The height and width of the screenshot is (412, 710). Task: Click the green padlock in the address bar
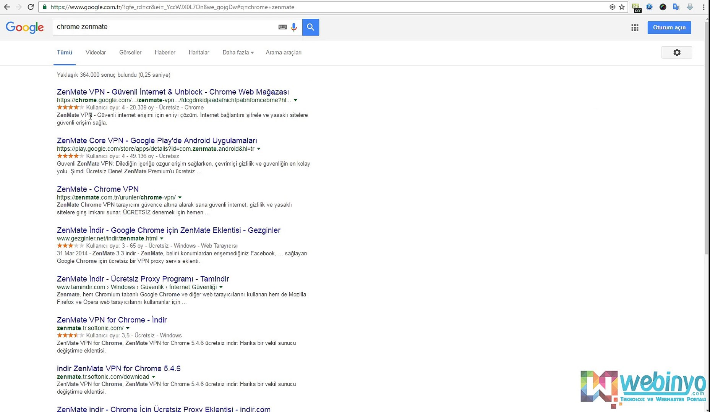click(45, 7)
